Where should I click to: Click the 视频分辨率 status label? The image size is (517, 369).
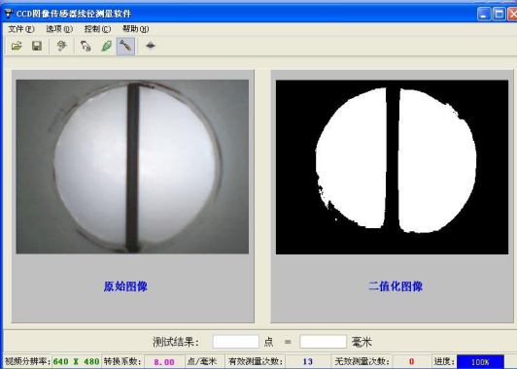27,361
